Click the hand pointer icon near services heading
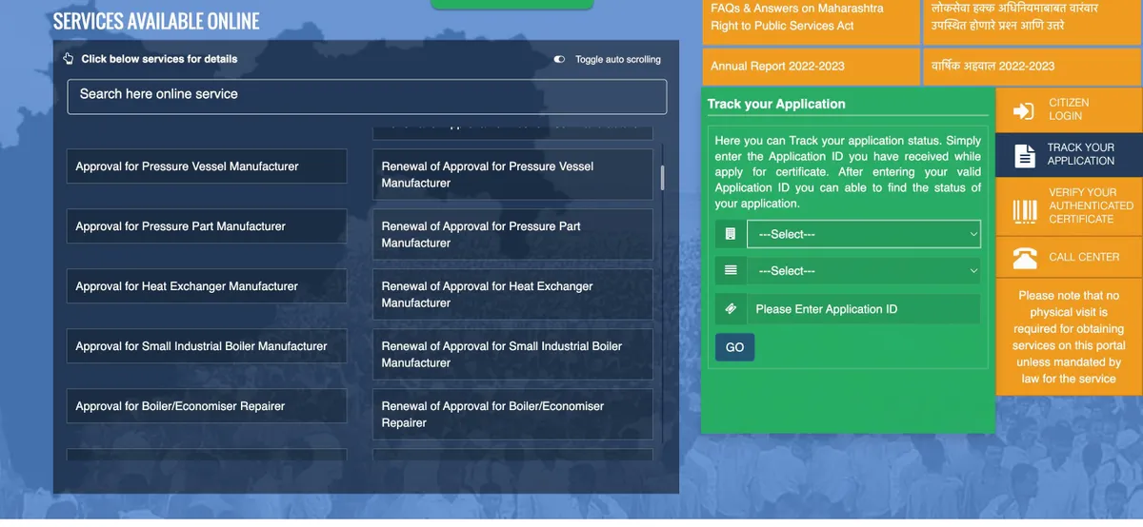This screenshot has width=1143, height=527. point(69,59)
